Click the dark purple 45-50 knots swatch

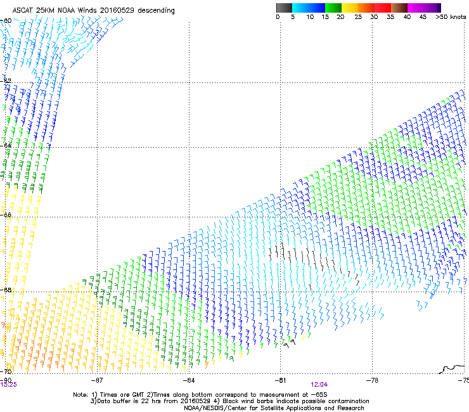click(x=432, y=8)
